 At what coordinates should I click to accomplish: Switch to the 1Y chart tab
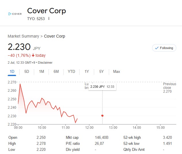point(87,71)
